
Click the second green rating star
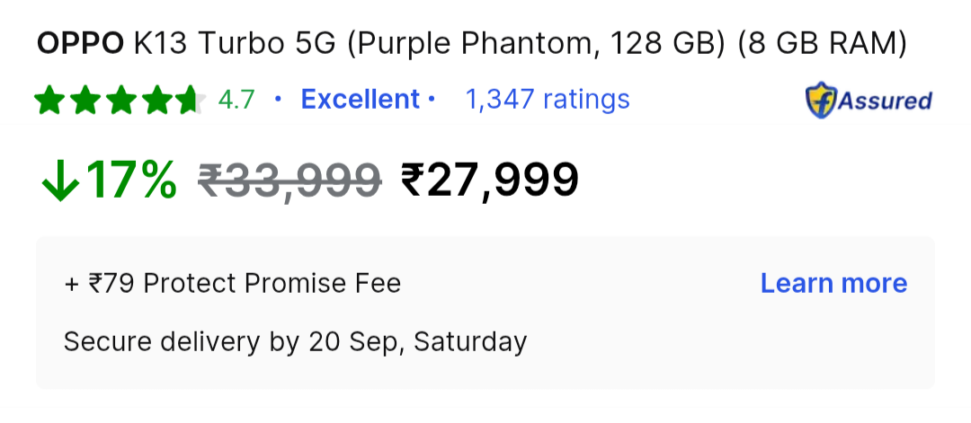[x=85, y=100]
